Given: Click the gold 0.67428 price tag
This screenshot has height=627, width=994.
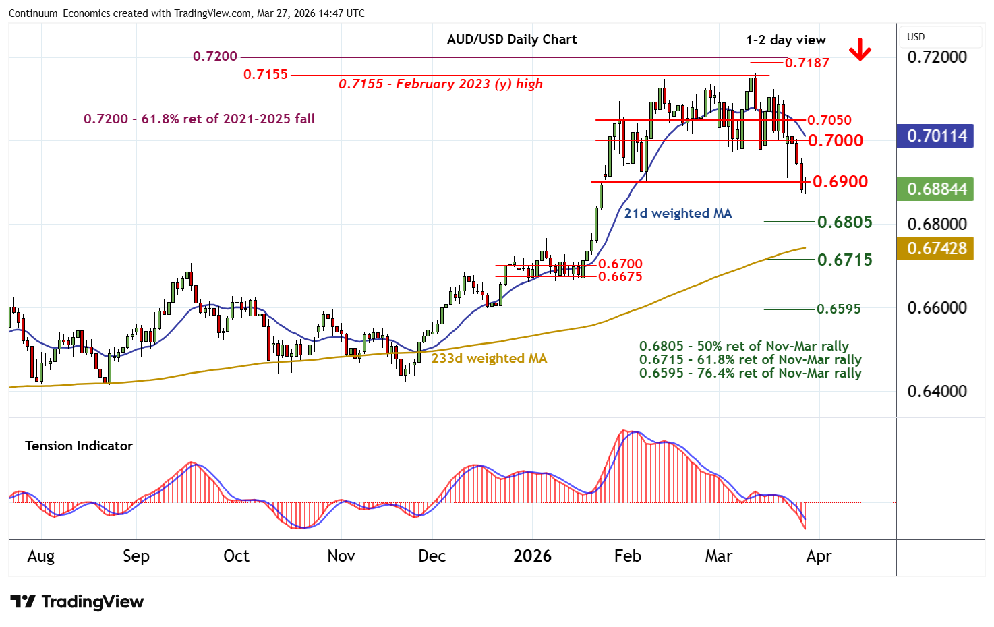Looking at the screenshot, I should [x=937, y=248].
